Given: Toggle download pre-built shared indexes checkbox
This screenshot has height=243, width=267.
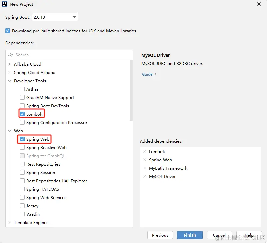Looking at the screenshot, I should (8, 31).
